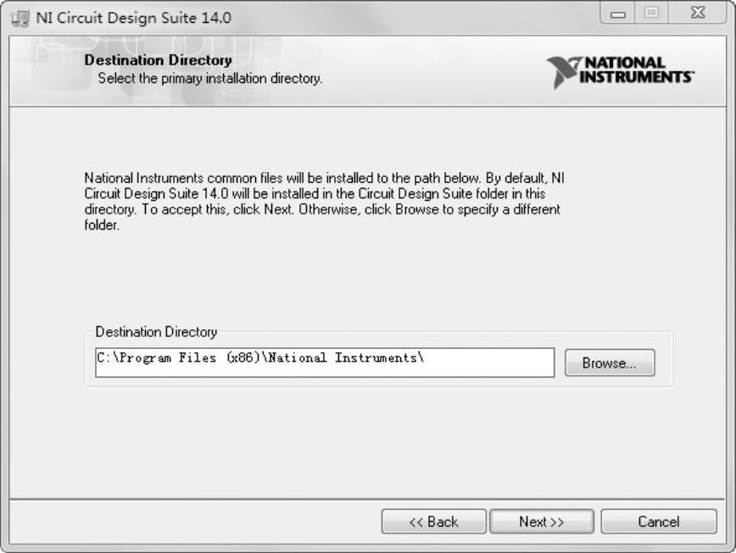Click the installer icon in title bar

click(20, 19)
